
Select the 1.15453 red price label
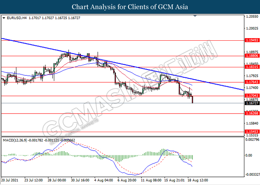[x=252, y=132]
